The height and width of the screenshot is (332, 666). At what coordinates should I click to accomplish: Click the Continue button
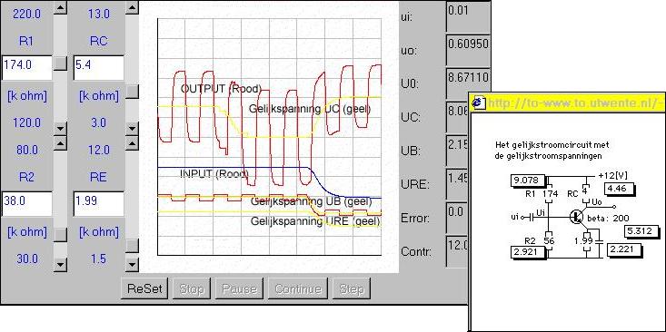coord(298,288)
